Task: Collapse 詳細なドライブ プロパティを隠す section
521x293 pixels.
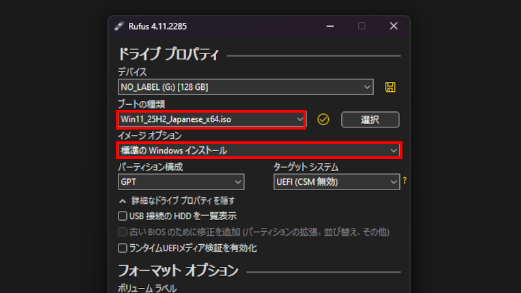Action: 177,201
